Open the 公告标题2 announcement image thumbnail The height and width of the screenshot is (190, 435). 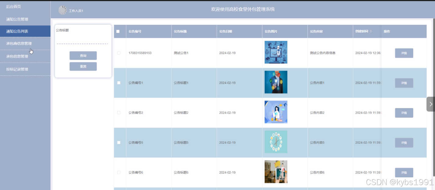click(276, 112)
